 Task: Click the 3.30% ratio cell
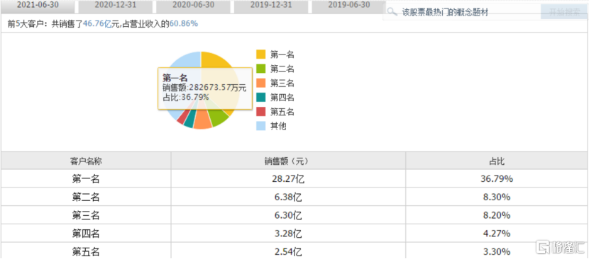497,251
